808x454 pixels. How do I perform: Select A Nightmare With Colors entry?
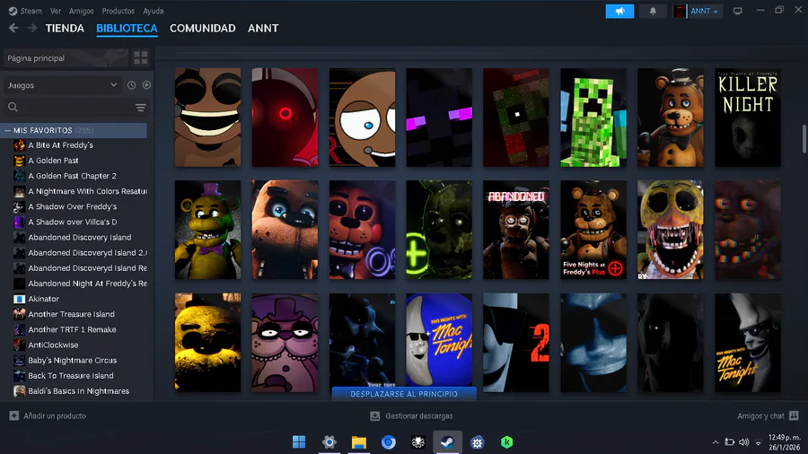point(88,191)
